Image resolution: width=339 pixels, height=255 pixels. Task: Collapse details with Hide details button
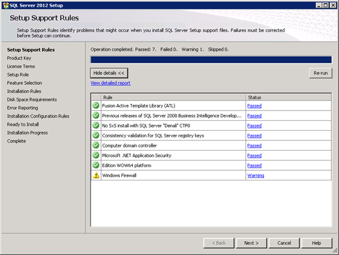click(x=109, y=73)
